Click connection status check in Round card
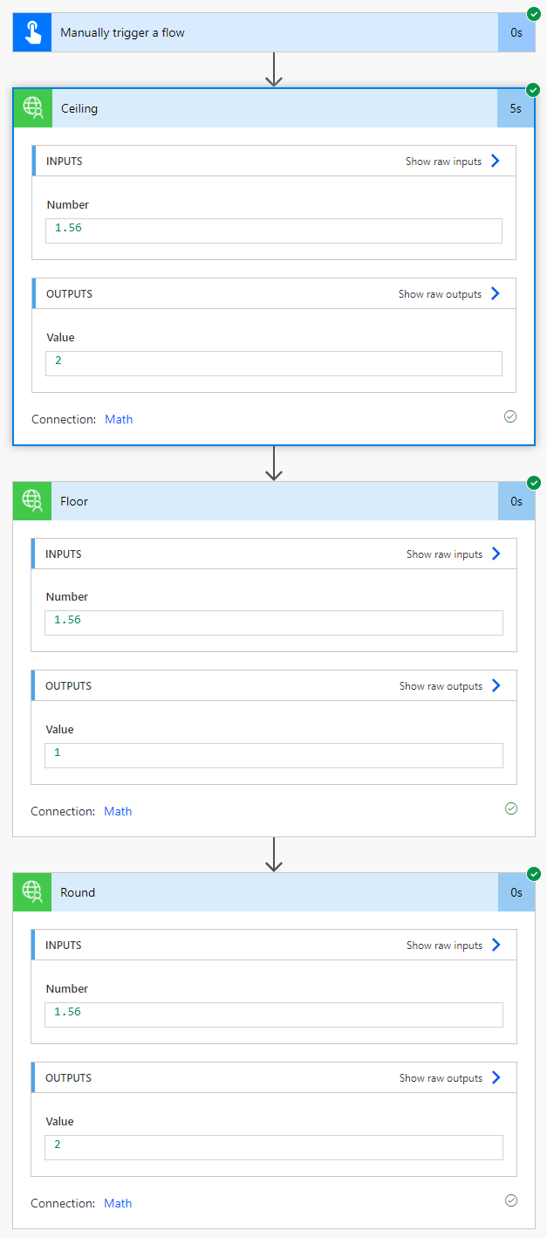547x1238 pixels. pyautogui.click(x=511, y=1200)
